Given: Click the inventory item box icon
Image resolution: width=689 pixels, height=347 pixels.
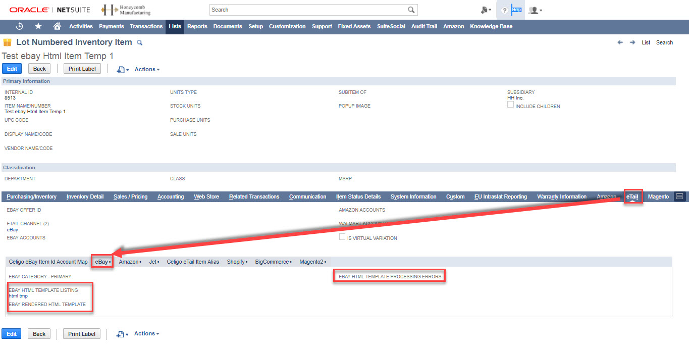Looking at the screenshot, I should [7, 42].
